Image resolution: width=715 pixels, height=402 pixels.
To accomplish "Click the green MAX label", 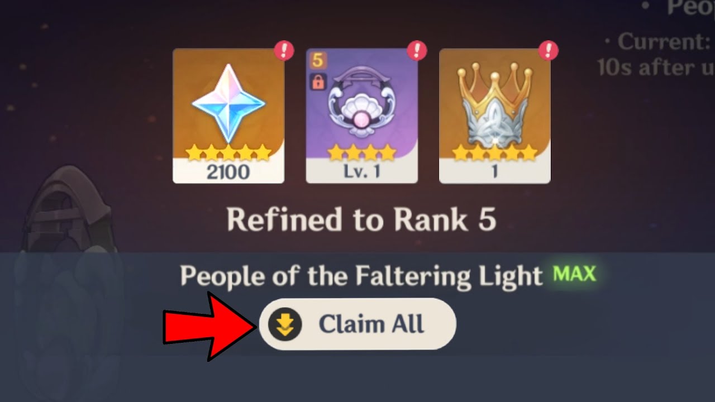I will coord(574,274).
